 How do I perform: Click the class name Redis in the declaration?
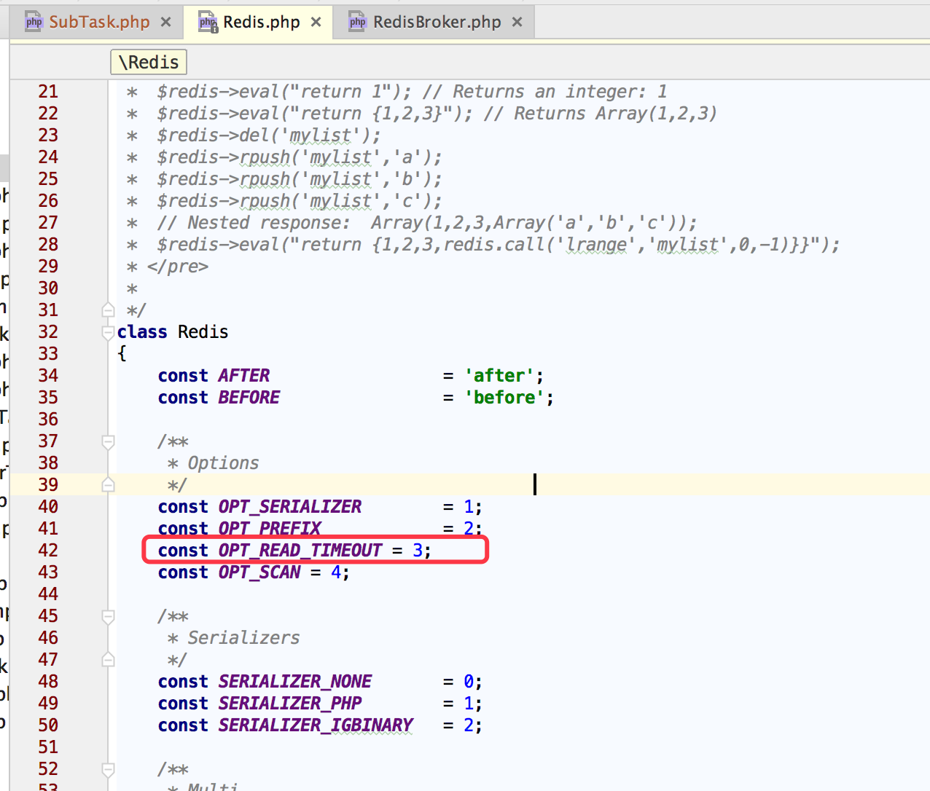203,332
